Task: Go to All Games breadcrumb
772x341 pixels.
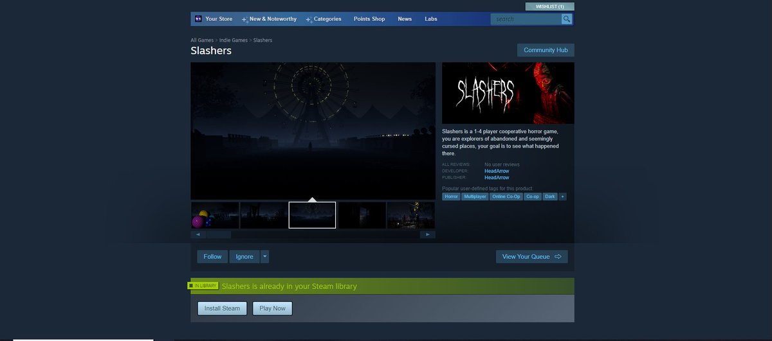Action: click(x=202, y=40)
